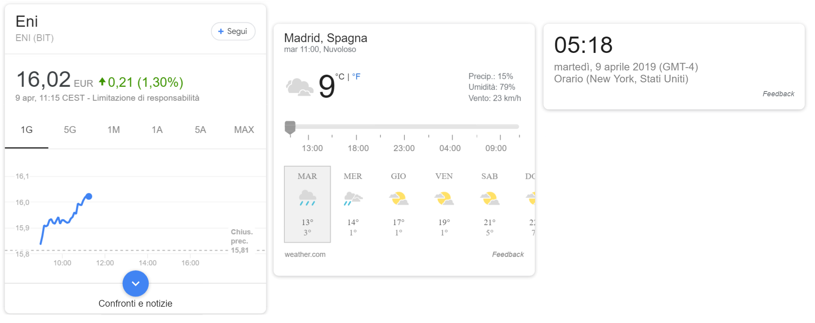This screenshot has height=323, width=815.
Task: Expand Confronti e notizie with the blue chevron
Action: coord(136,284)
